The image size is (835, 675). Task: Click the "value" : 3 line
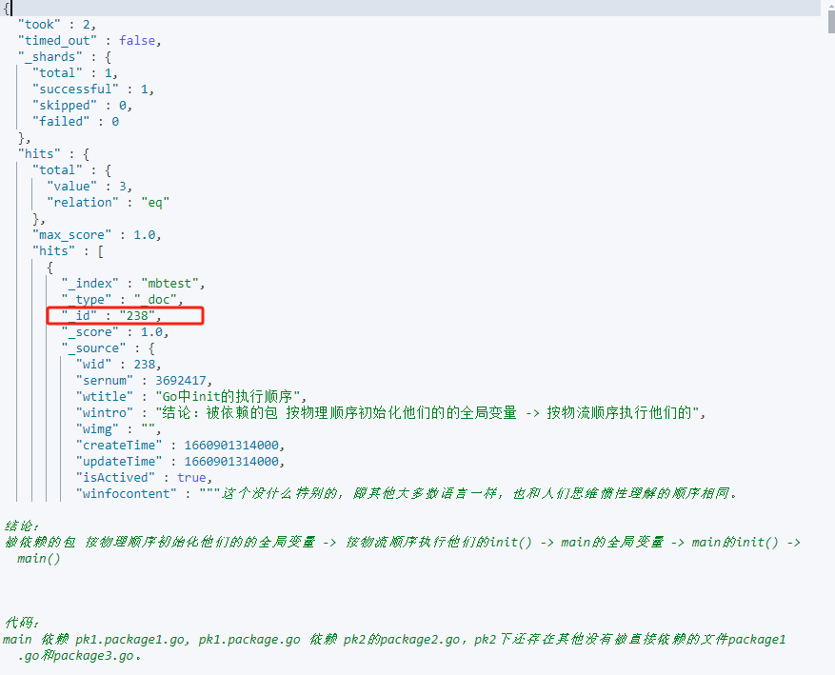[88, 186]
